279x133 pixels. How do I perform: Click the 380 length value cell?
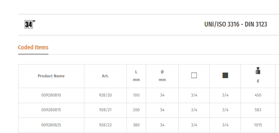click(x=136, y=125)
